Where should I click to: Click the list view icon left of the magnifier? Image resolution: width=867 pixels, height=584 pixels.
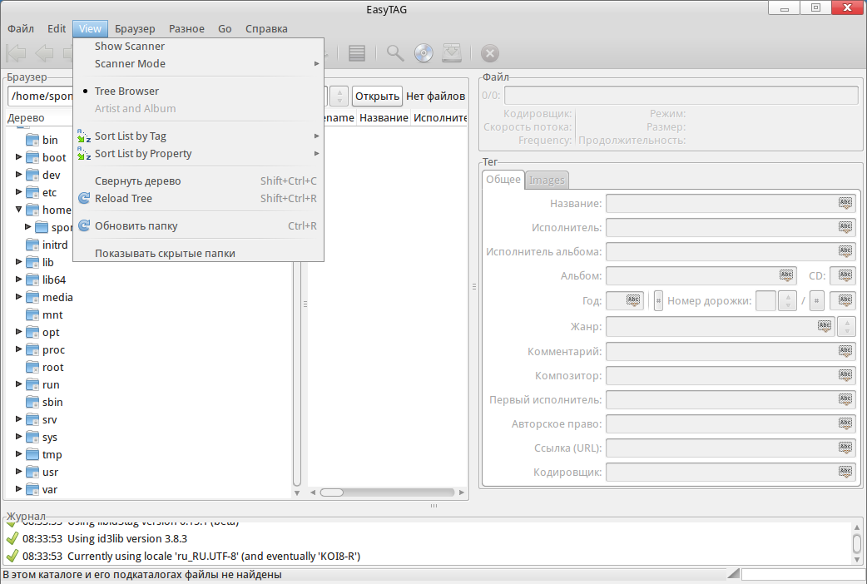tap(357, 54)
